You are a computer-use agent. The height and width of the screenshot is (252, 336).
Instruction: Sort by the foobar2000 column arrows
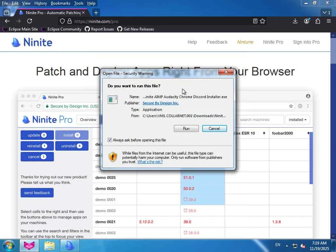pyautogui.click(x=308, y=133)
